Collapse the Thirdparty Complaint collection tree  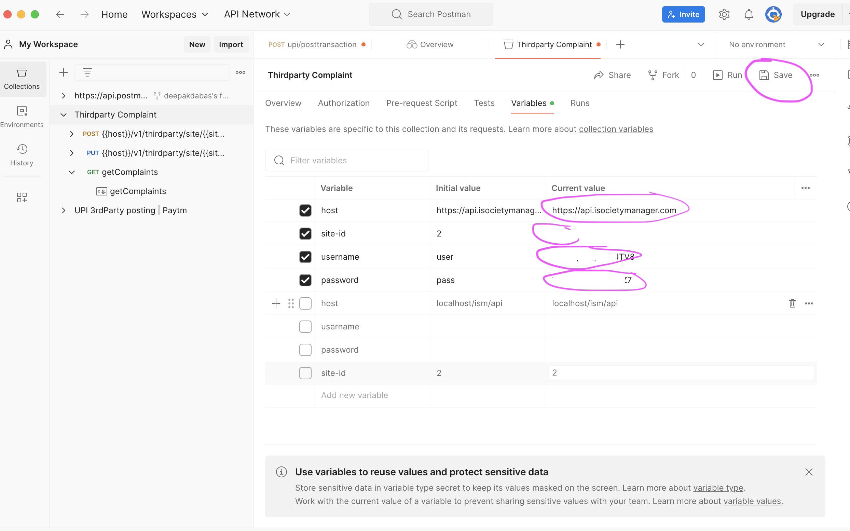pyautogui.click(x=64, y=115)
